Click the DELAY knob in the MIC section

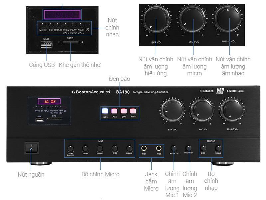pyautogui.click(x=85, y=148)
